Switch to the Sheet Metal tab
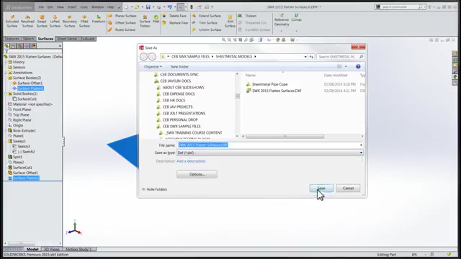The image size is (461, 259). [67, 38]
